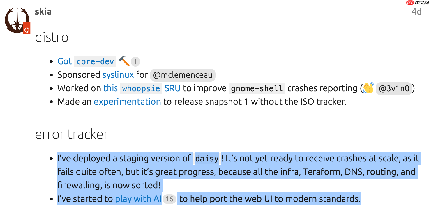Screen dimensions: 429x215
Task: Click the hammer emoji
Action: pos(124,61)
